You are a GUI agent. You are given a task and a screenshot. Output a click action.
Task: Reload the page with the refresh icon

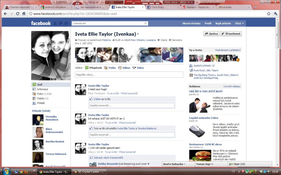pos(18,14)
